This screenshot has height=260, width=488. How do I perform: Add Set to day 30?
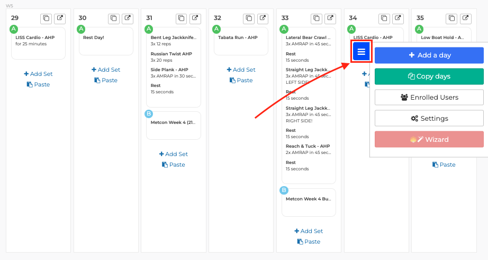106,70
